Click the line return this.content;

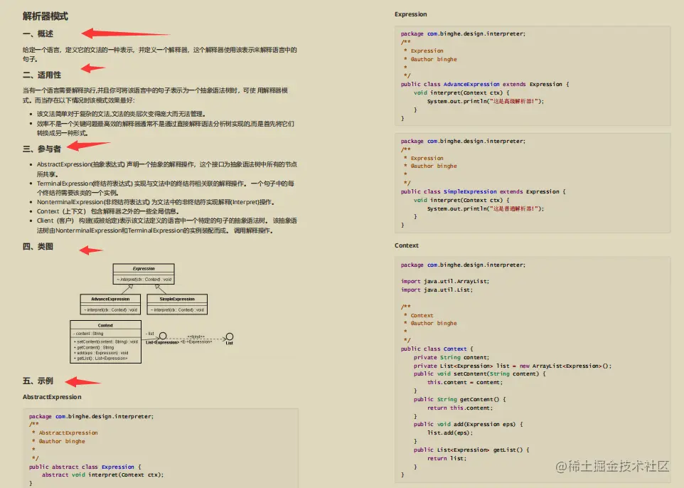(460, 408)
